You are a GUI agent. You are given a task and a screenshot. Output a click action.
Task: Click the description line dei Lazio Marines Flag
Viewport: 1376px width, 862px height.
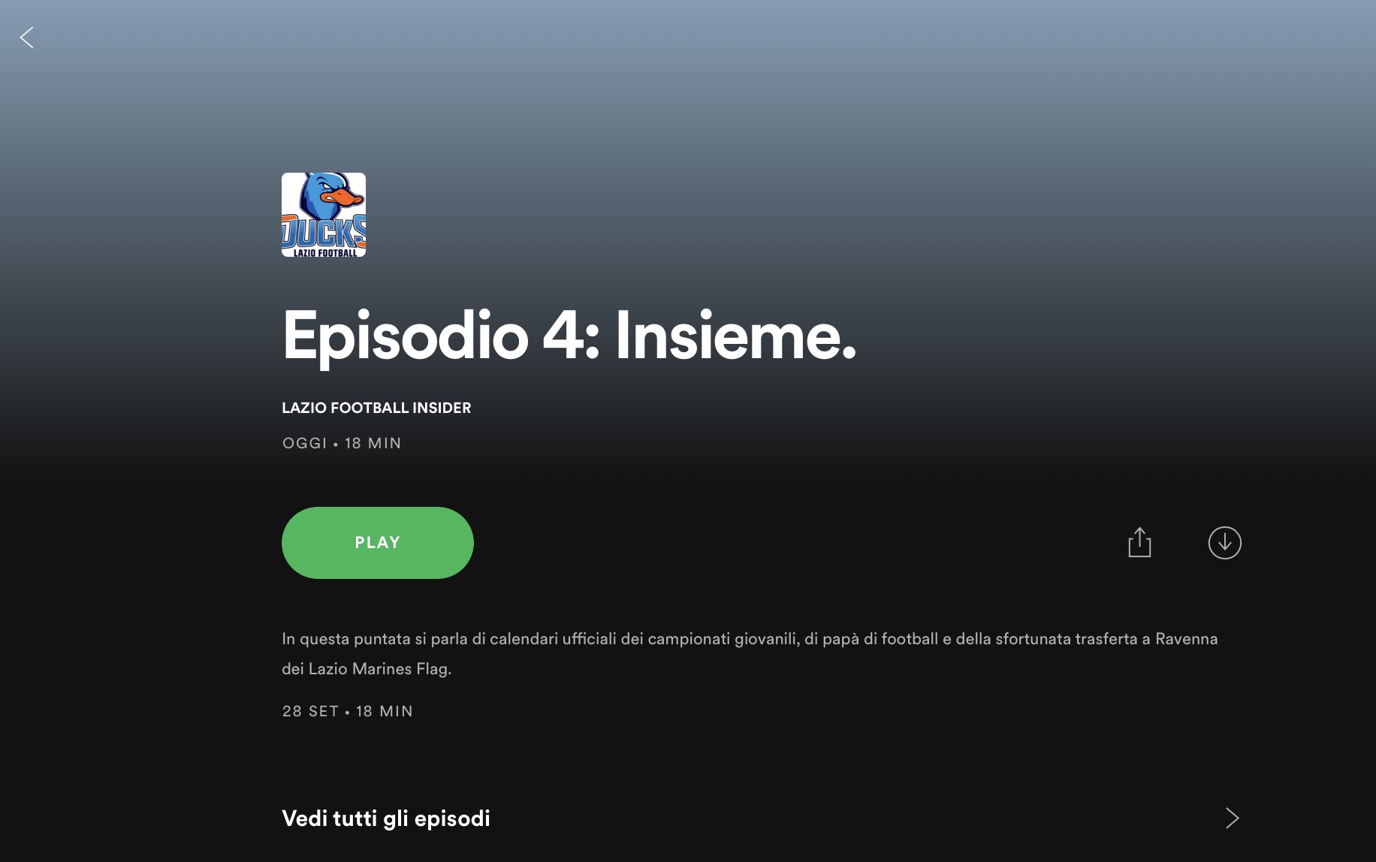(367, 668)
